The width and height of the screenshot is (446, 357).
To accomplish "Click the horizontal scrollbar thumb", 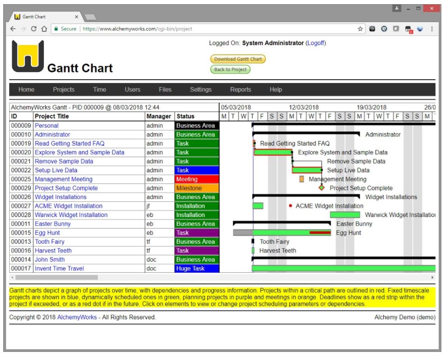I will 57,277.
